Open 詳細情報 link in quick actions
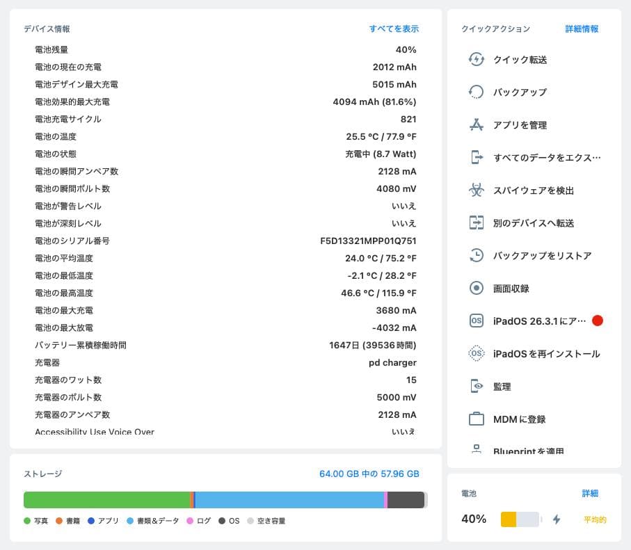 pos(582,29)
